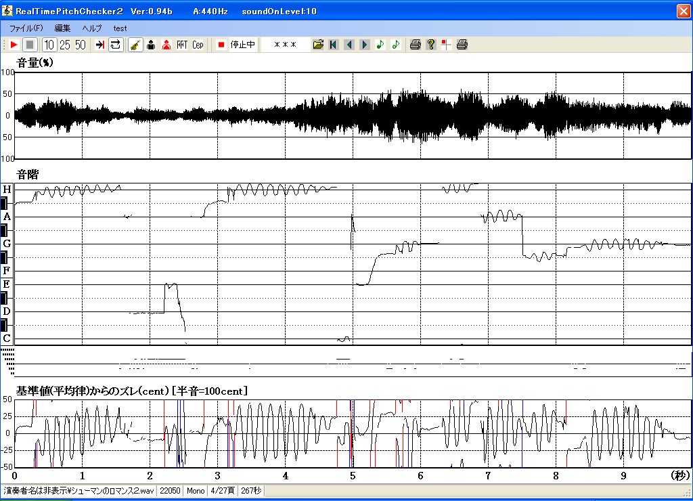Click the D note key on the scale
Screen dimensions: 693x501
click(7, 311)
